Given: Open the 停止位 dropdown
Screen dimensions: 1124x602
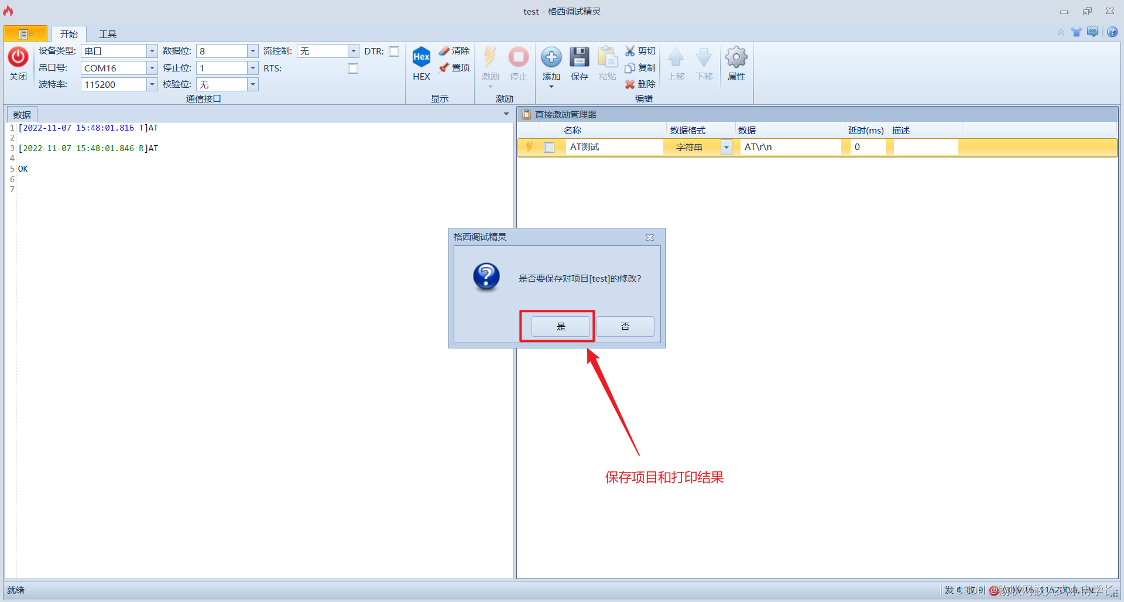Looking at the screenshot, I should [x=252, y=68].
